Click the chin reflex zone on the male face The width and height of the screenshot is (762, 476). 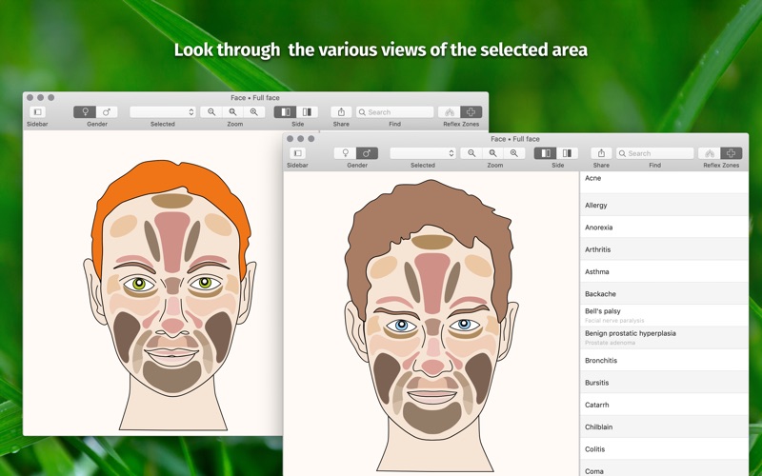tap(432, 418)
